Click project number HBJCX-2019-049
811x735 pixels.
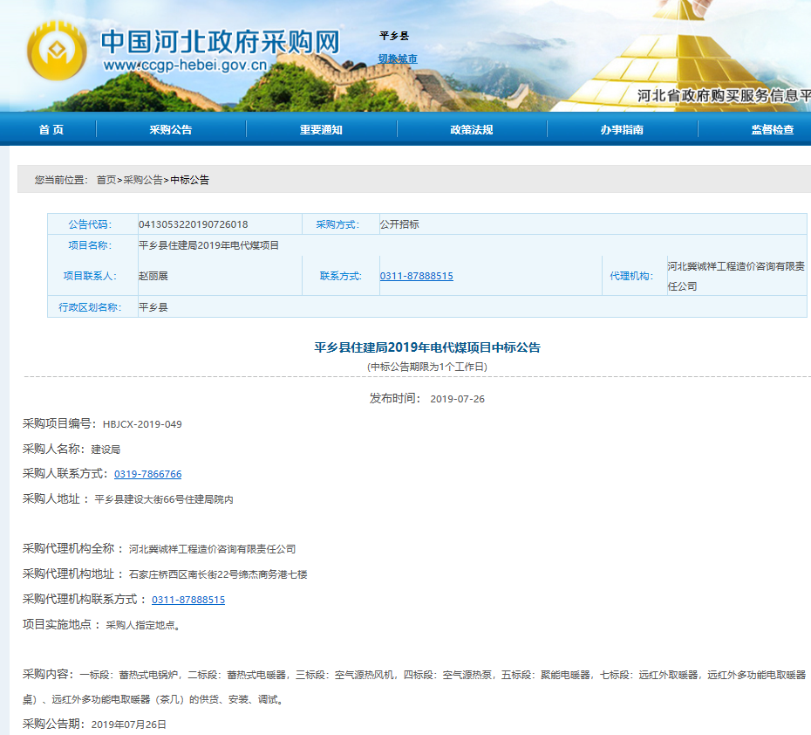[142, 424]
